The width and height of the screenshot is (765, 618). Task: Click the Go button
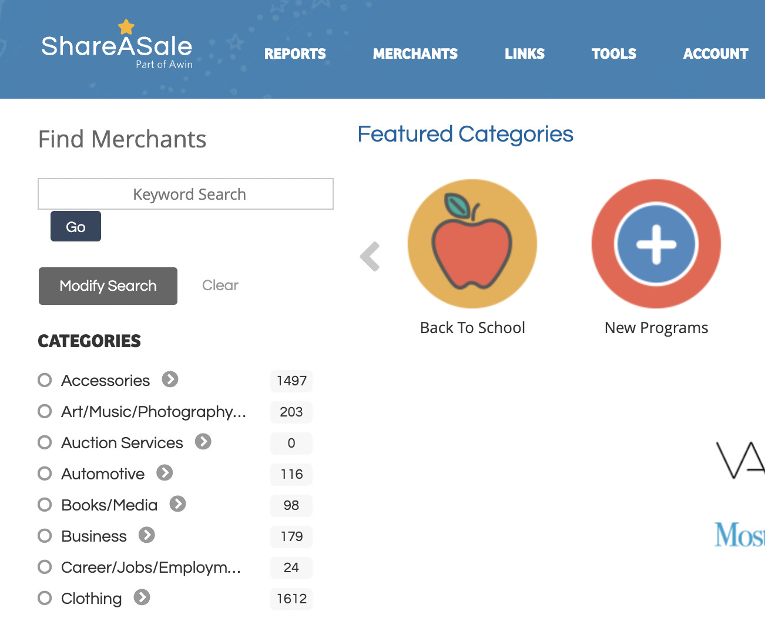point(75,226)
